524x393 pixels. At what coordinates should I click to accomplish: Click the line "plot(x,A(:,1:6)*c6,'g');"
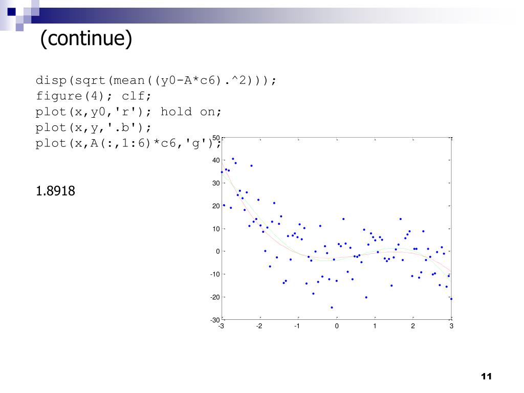[x=128, y=143]
